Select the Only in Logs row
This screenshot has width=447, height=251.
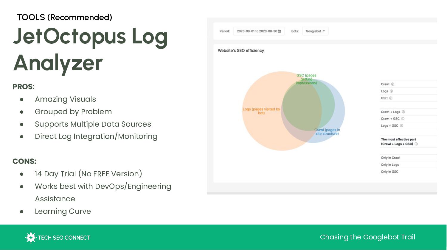click(408, 165)
